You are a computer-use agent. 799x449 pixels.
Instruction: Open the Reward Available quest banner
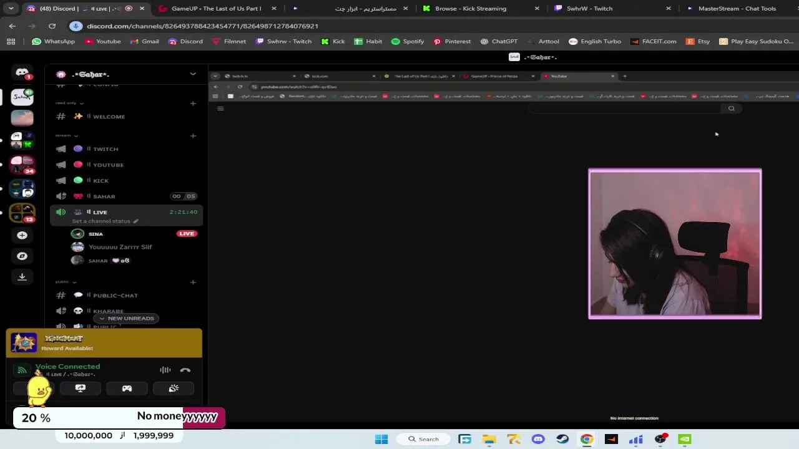[x=104, y=343]
